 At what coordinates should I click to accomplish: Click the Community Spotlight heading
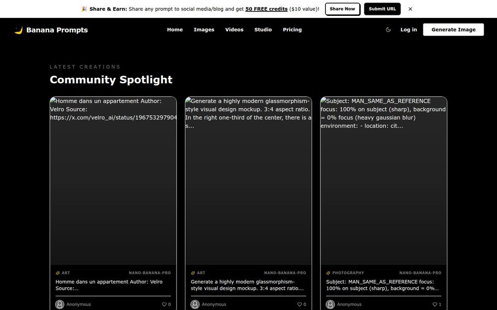(111, 80)
